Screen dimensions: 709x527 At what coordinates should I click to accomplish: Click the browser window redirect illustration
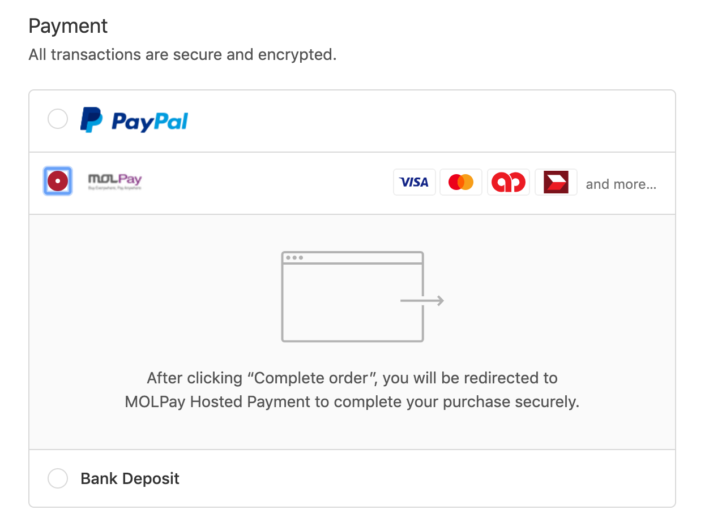pos(352,296)
